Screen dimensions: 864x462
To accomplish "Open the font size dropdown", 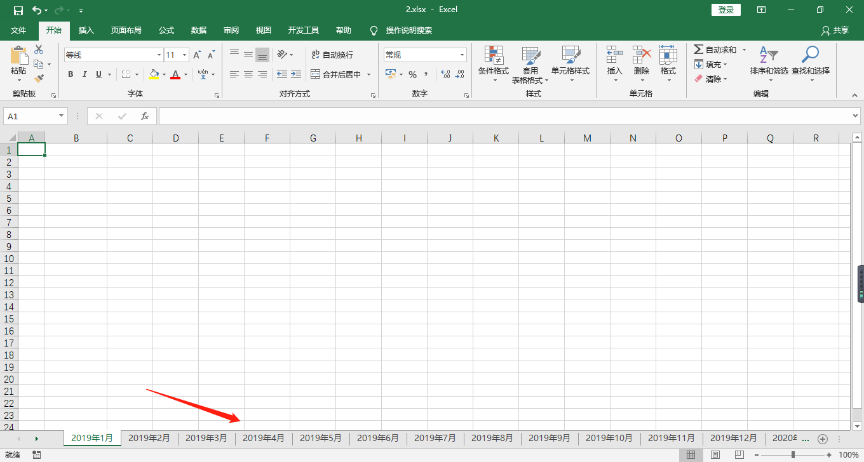I will [x=185, y=55].
